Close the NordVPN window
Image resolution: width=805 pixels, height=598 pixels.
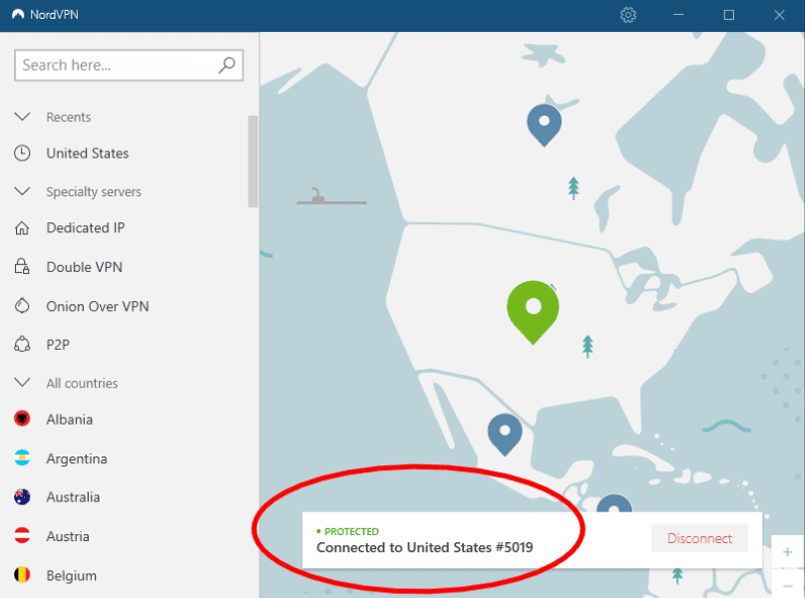[779, 15]
